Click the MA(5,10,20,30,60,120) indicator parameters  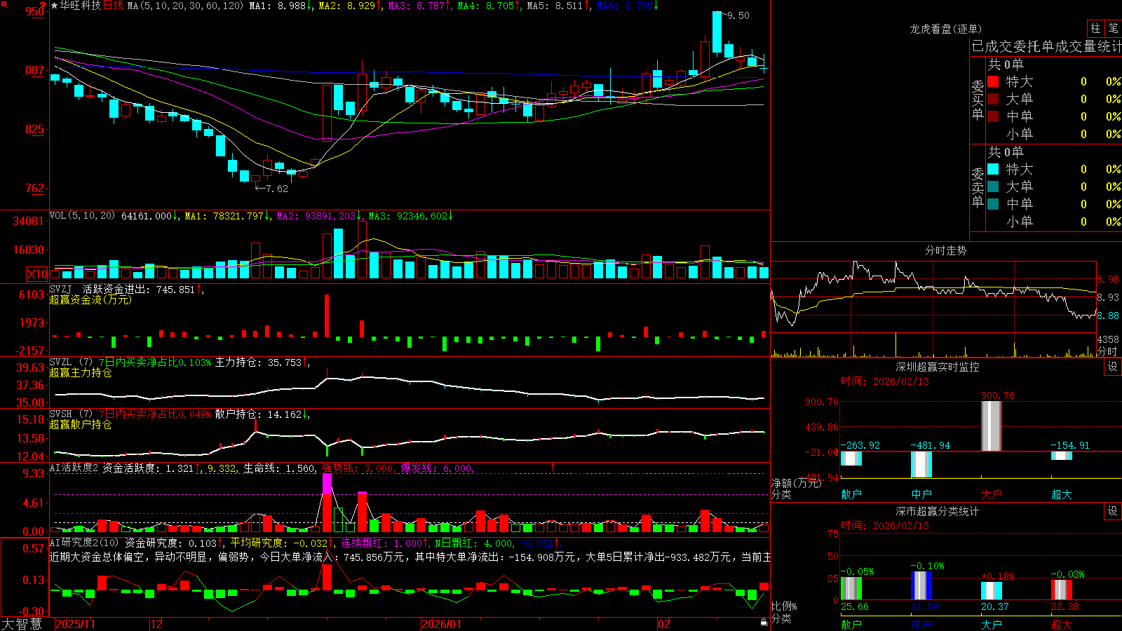185,6
